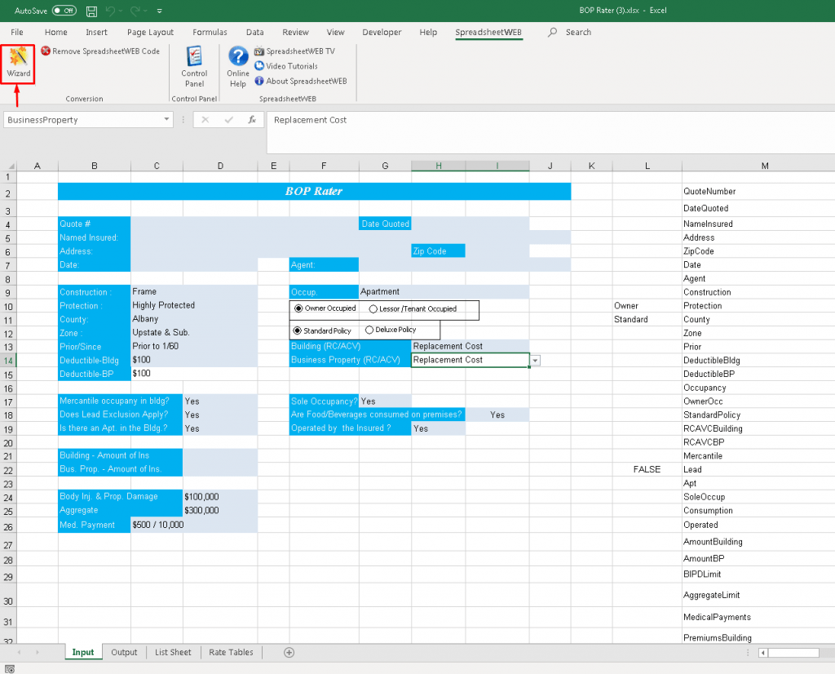This screenshot has height=674, width=835.
Task: Open About SpreadsheetWEB
Action: tap(301, 81)
